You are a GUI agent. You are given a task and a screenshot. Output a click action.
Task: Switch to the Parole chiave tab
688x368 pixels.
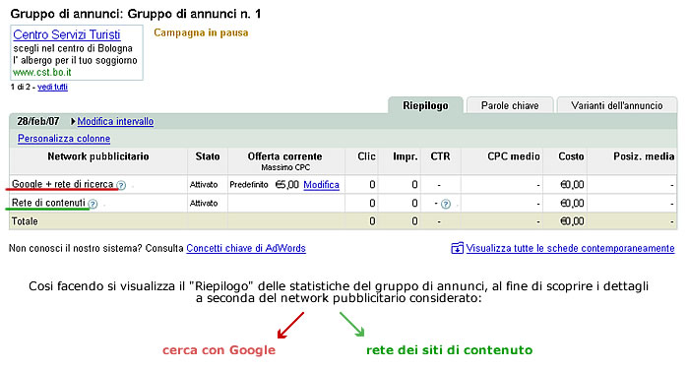coord(510,105)
